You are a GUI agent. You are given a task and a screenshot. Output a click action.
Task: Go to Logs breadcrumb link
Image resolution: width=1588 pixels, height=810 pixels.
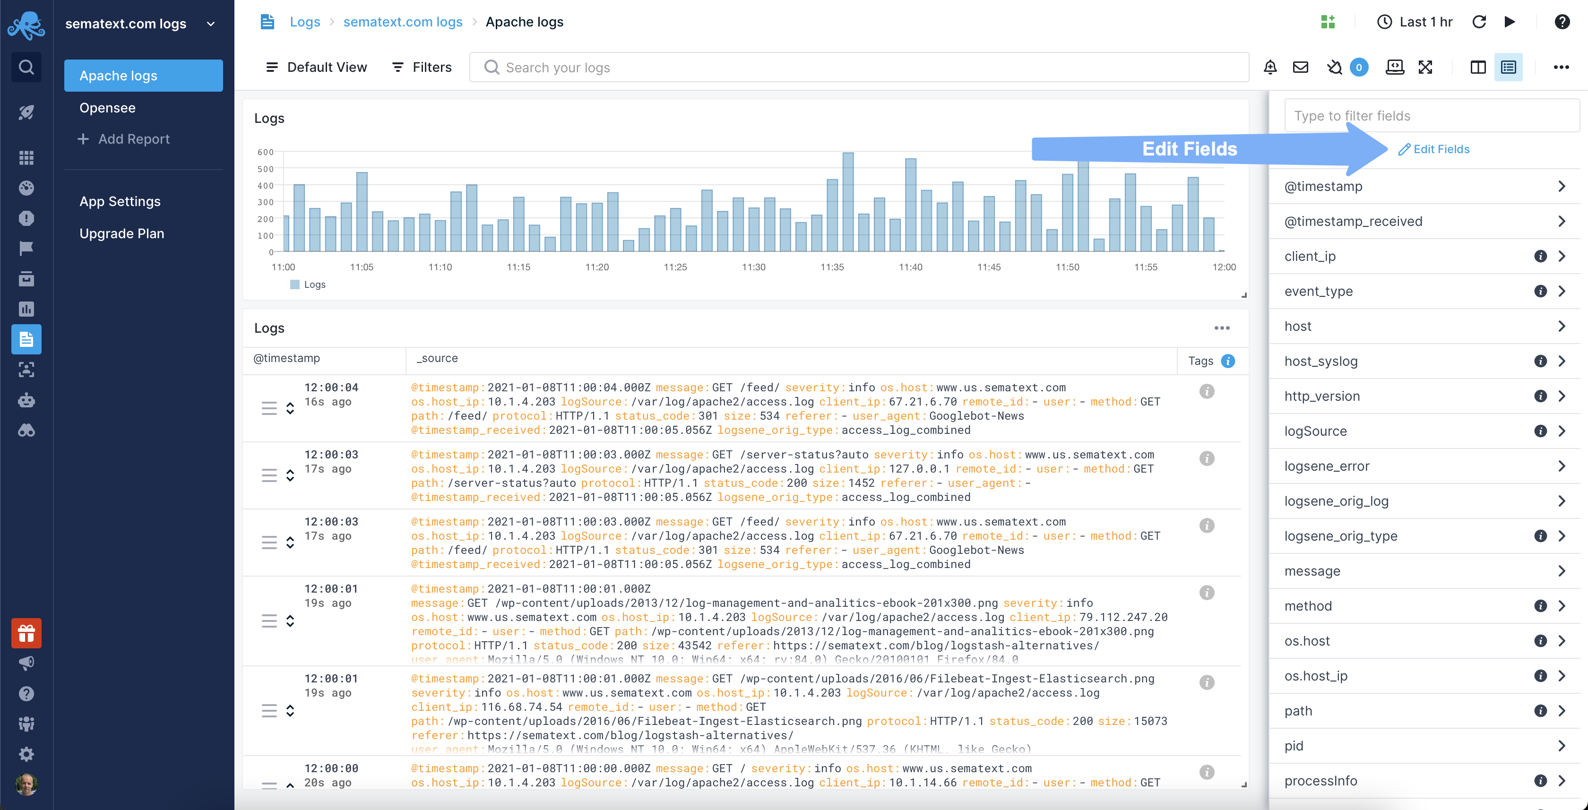(305, 22)
